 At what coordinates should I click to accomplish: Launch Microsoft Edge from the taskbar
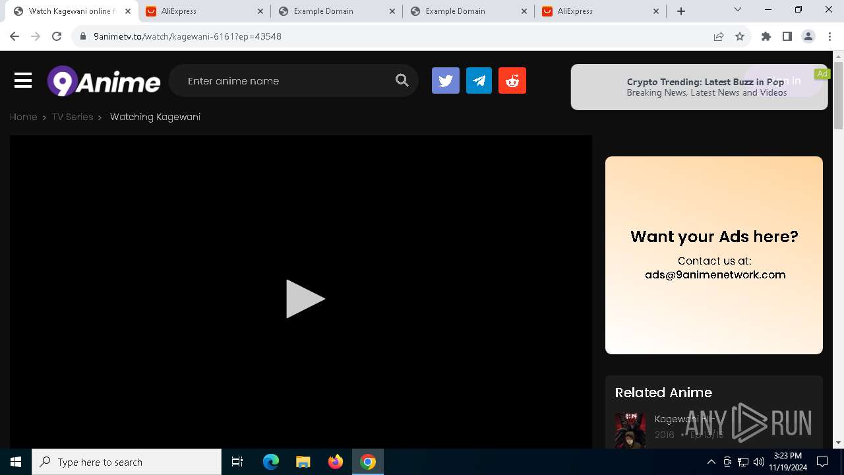pos(271,462)
